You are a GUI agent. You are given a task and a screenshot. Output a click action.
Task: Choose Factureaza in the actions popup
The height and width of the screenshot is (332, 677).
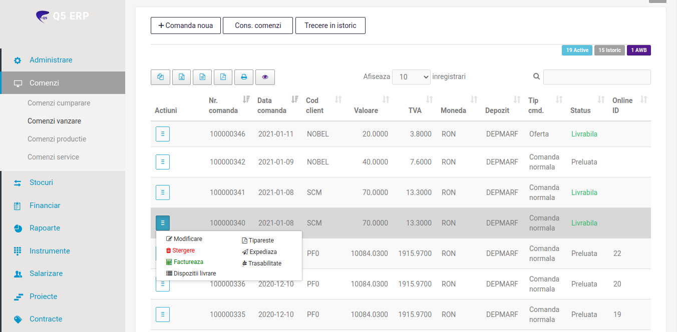[x=185, y=262]
